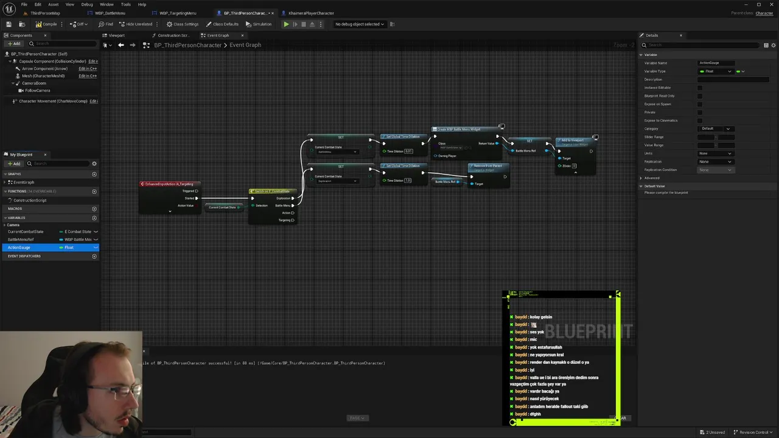This screenshot has width=779, height=438.
Task: Open Class Defaults
Action: [x=222, y=24]
